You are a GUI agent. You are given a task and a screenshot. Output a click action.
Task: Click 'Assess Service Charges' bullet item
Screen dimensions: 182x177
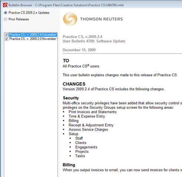(88, 129)
